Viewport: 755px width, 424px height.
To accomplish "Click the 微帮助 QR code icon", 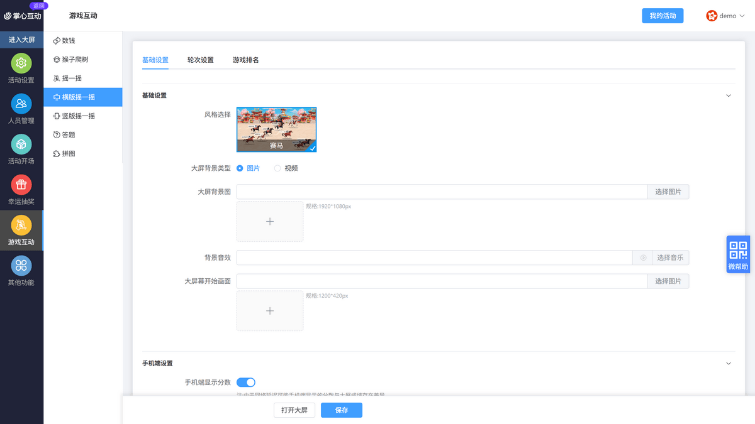I will 738,254.
